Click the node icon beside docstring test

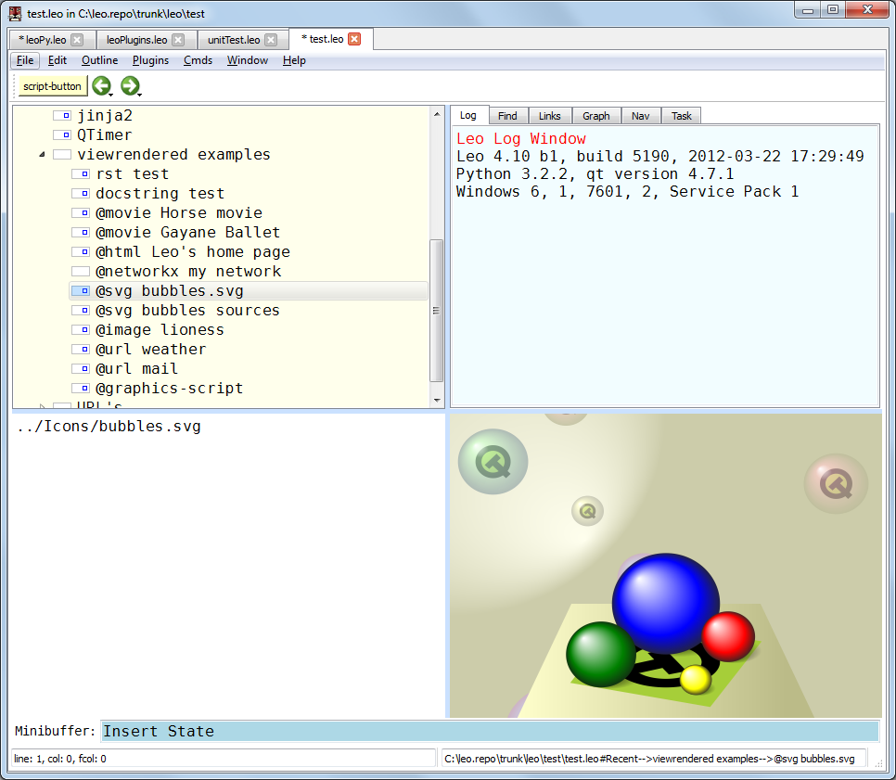coord(81,193)
